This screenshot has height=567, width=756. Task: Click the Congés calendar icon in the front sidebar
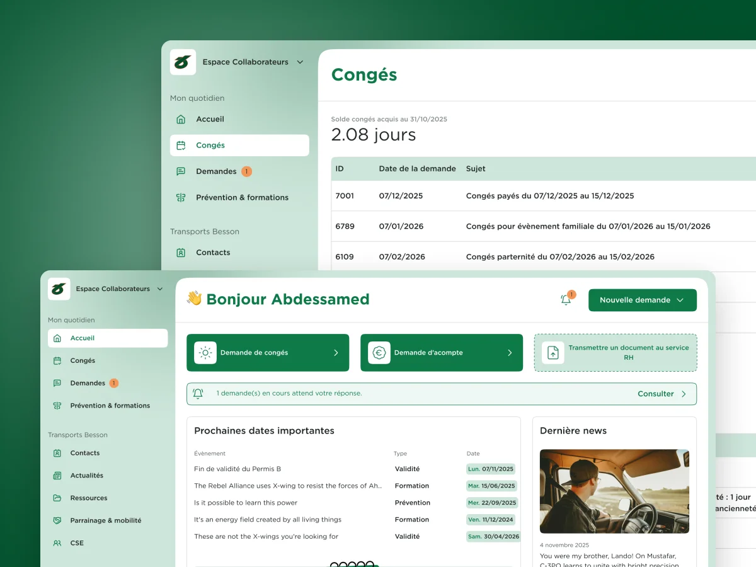pos(57,361)
